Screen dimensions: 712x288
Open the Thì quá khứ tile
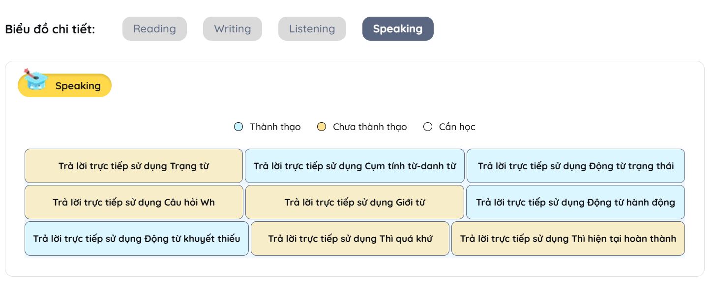(350, 238)
